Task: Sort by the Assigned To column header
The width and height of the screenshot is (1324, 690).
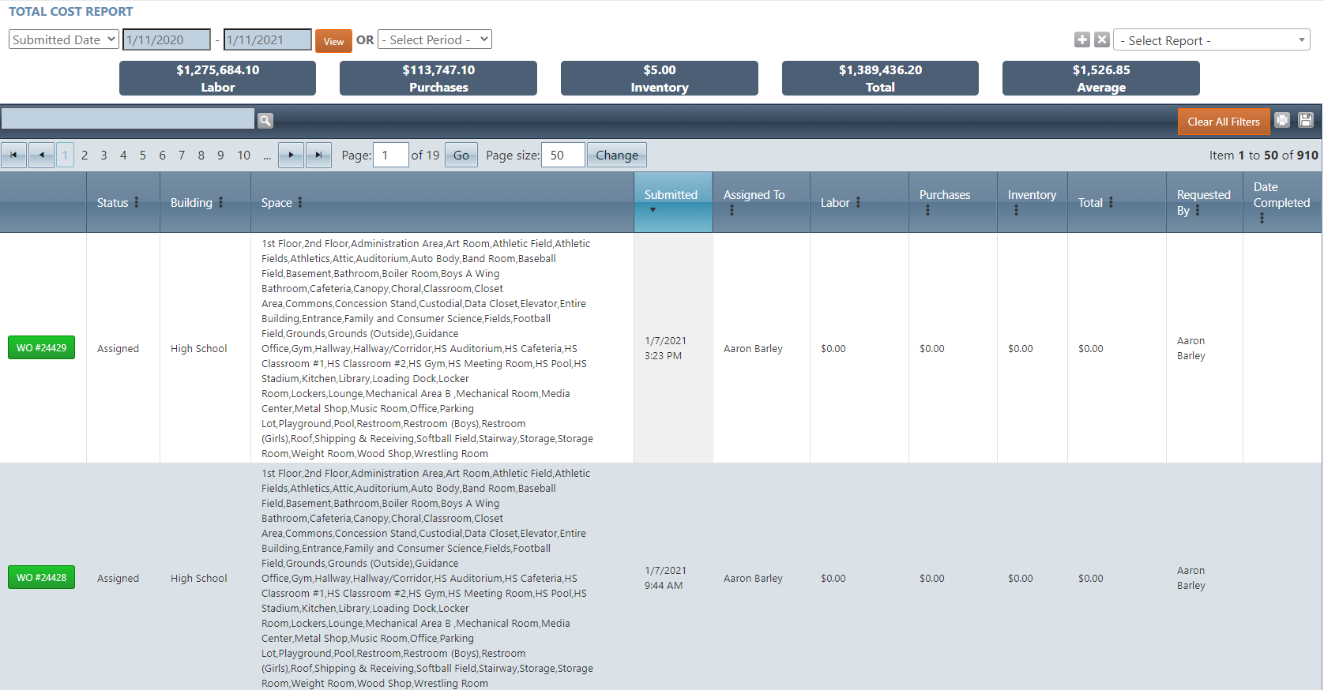Action: 754,195
